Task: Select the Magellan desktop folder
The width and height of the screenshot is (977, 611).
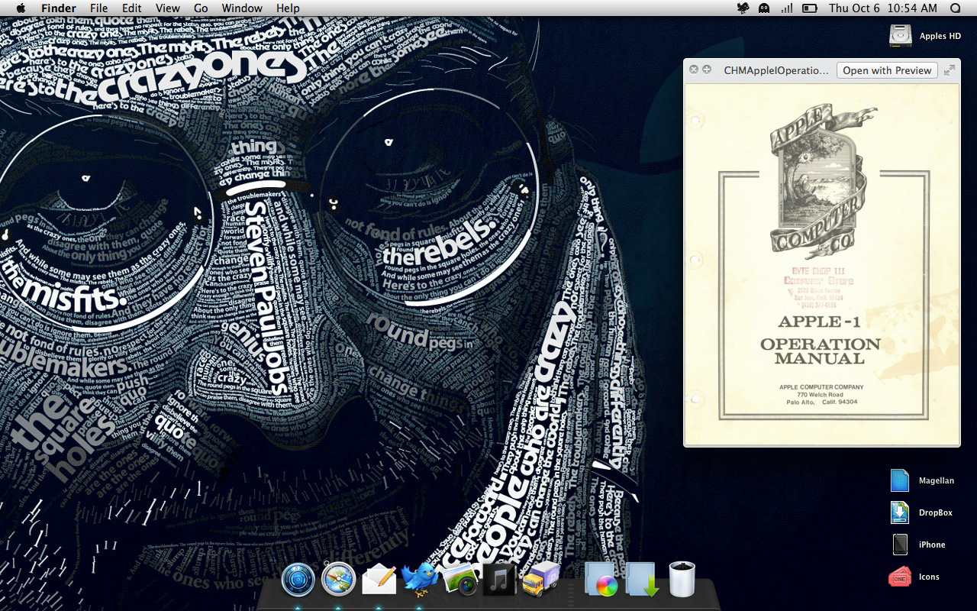Action: 901,480
